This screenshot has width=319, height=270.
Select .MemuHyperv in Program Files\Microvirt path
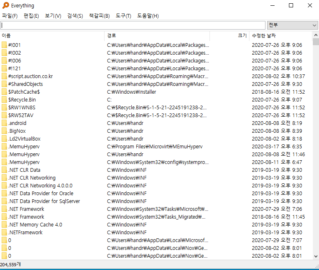(24, 147)
